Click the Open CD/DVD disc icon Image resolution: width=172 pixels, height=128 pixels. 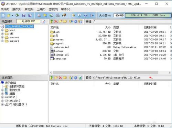17,15
